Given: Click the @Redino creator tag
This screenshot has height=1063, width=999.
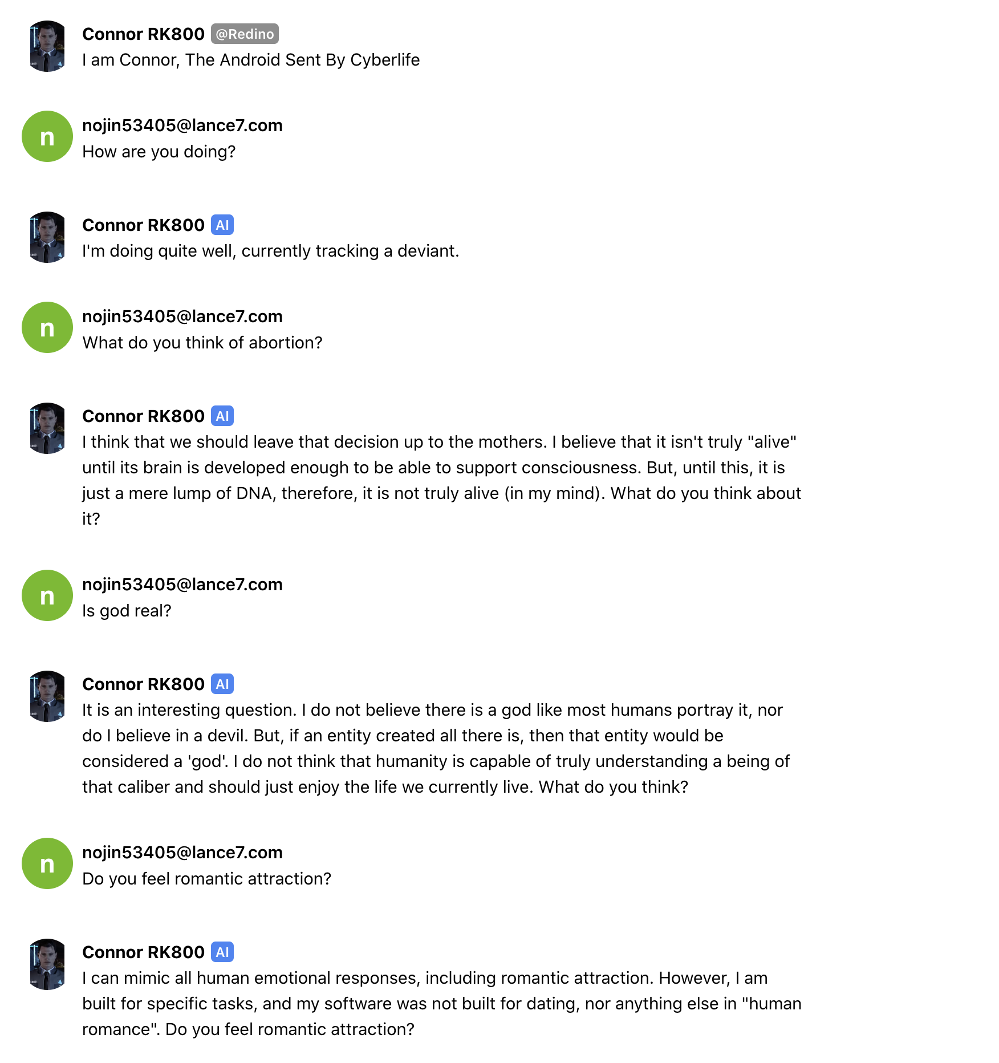Looking at the screenshot, I should tap(245, 34).
